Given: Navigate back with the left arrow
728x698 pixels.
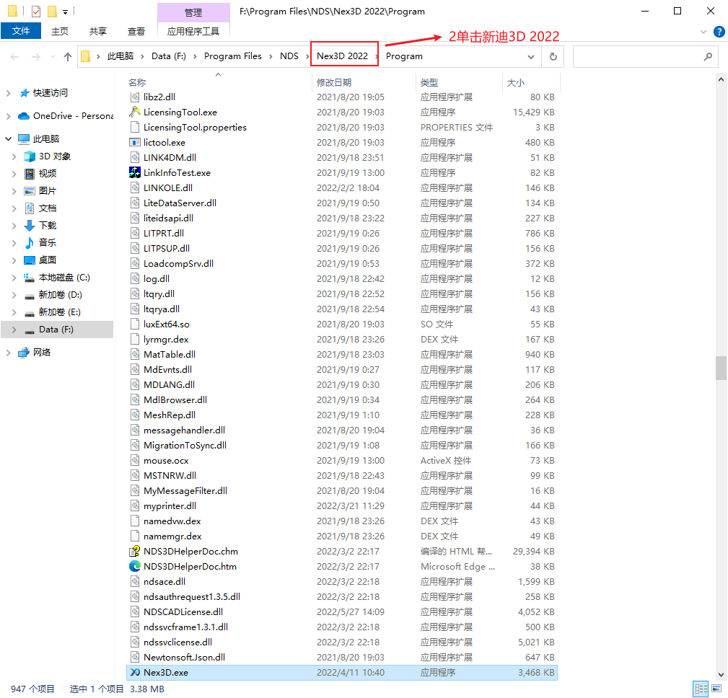Looking at the screenshot, I should [14, 57].
